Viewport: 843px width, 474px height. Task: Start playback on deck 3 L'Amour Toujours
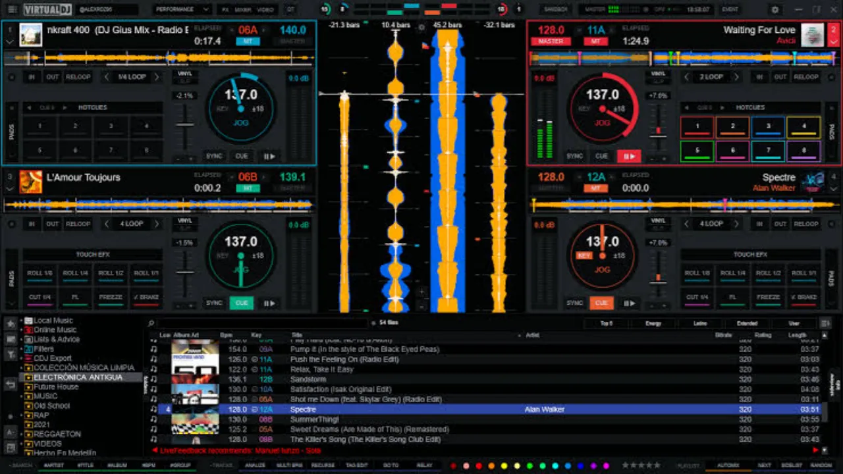(269, 303)
